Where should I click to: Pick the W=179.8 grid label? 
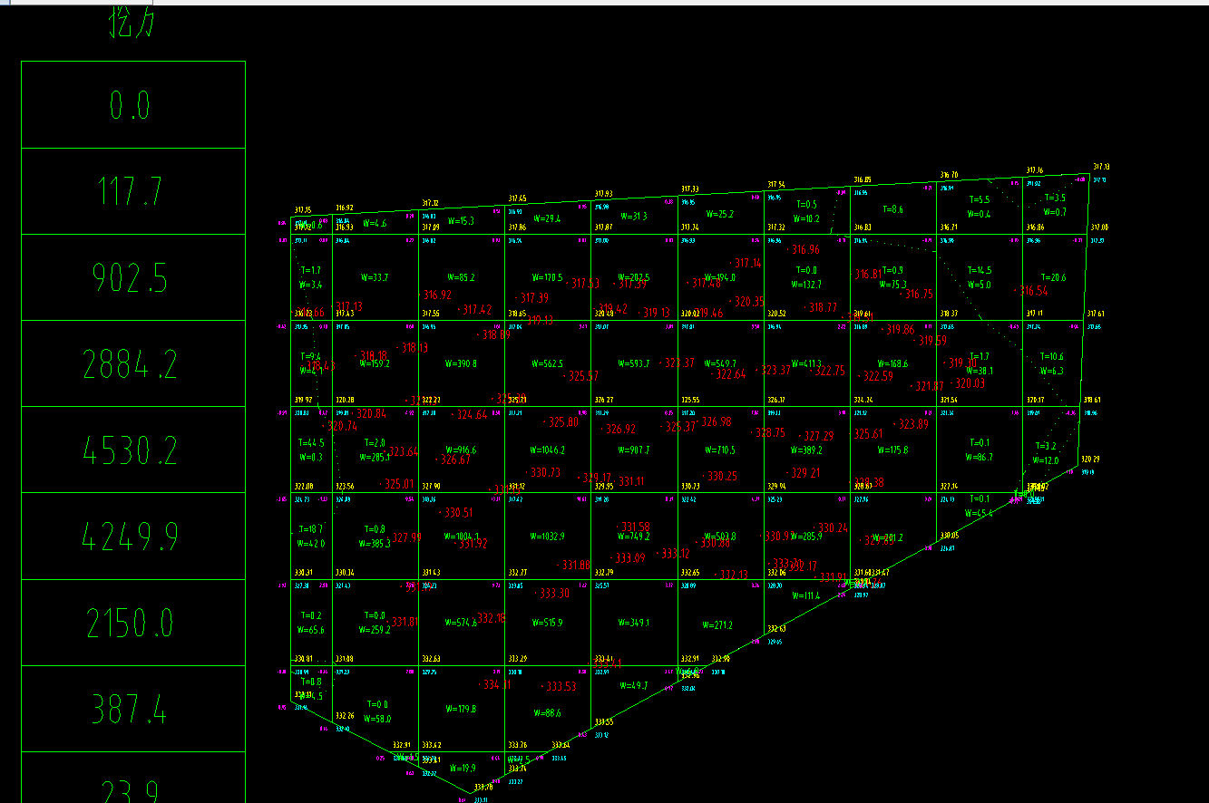(x=461, y=709)
